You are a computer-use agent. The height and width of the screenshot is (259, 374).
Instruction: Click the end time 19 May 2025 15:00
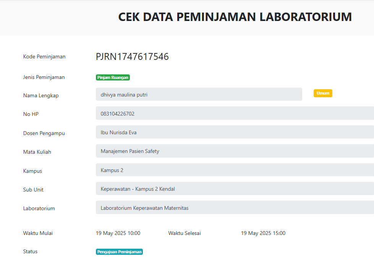point(263,233)
